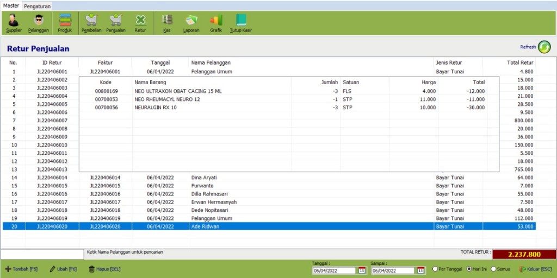Select the Hari Ini radio option
This screenshot has width=557, height=278.
[469, 269]
